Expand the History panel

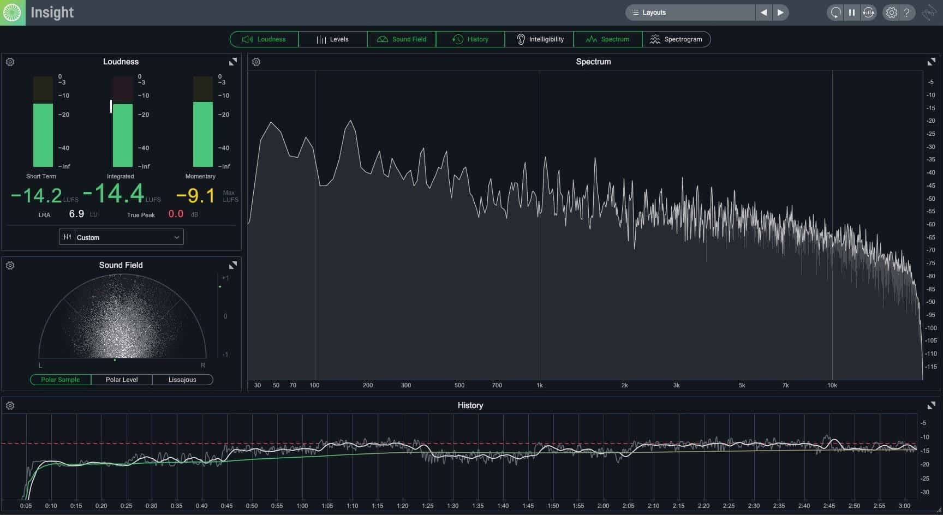tap(931, 405)
